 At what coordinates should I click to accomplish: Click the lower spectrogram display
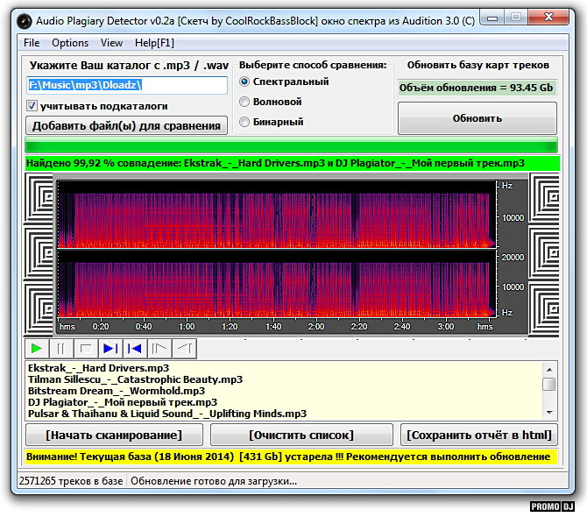(x=277, y=284)
